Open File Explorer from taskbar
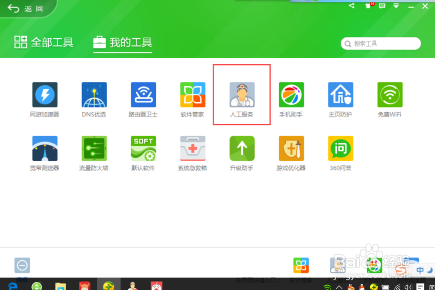Image resolution: width=435 pixels, height=290 pixels. point(60,286)
